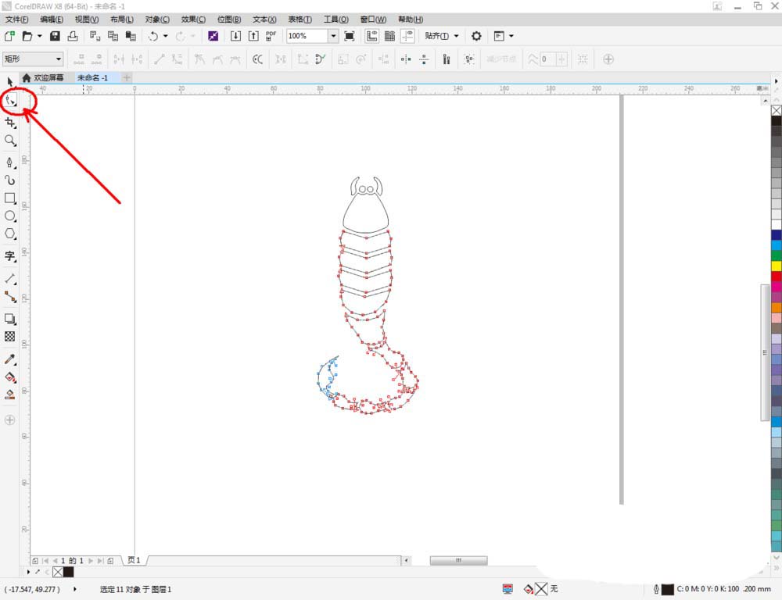Click the horizontal scrollbar thumb
Viewport: 782px width, 600px height.
point(458,560)
